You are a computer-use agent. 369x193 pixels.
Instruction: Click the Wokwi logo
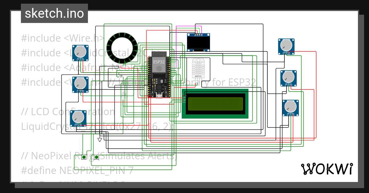point(327,169)
